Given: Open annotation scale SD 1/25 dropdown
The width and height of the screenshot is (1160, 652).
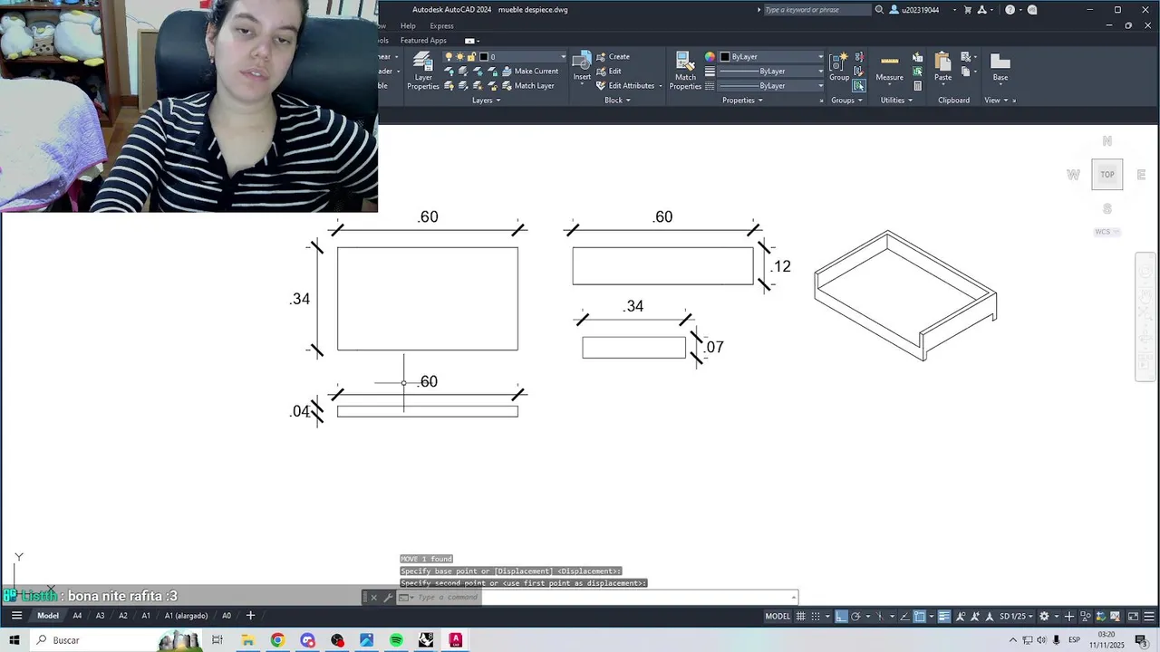Looking at the screenshot, I should click(1017, 617).
